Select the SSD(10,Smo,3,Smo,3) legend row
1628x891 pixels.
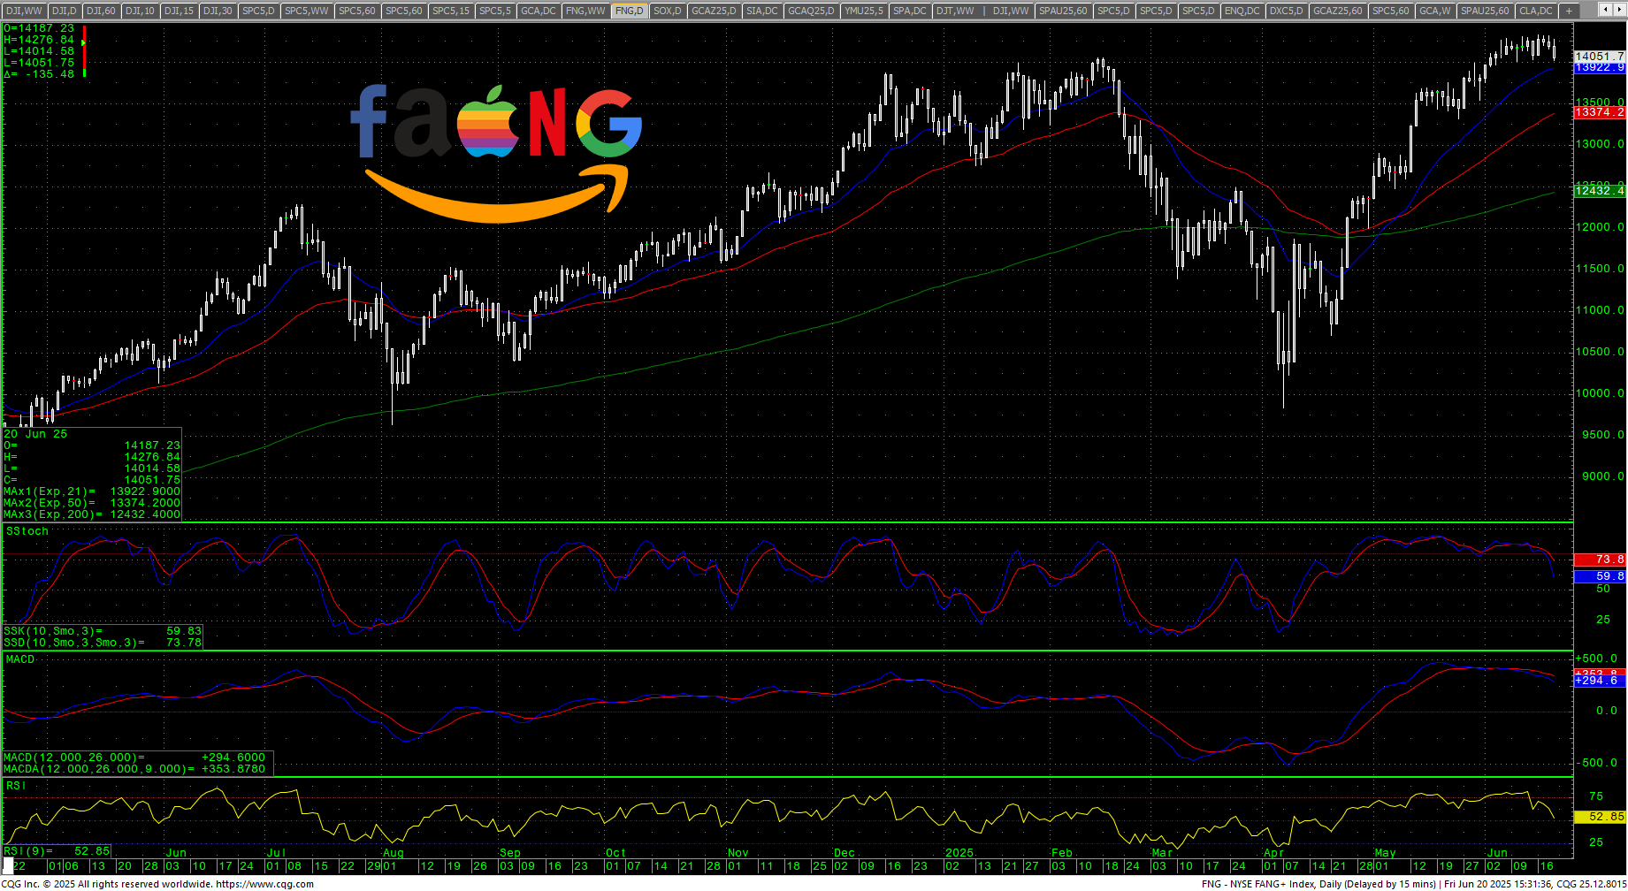click(x=103, y=643)
